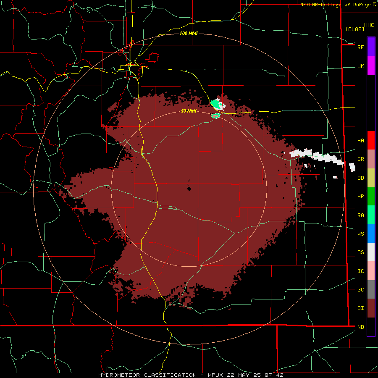378x378 pixels.
Task: Click the WS legend label
Action: (x=360, y=234)
